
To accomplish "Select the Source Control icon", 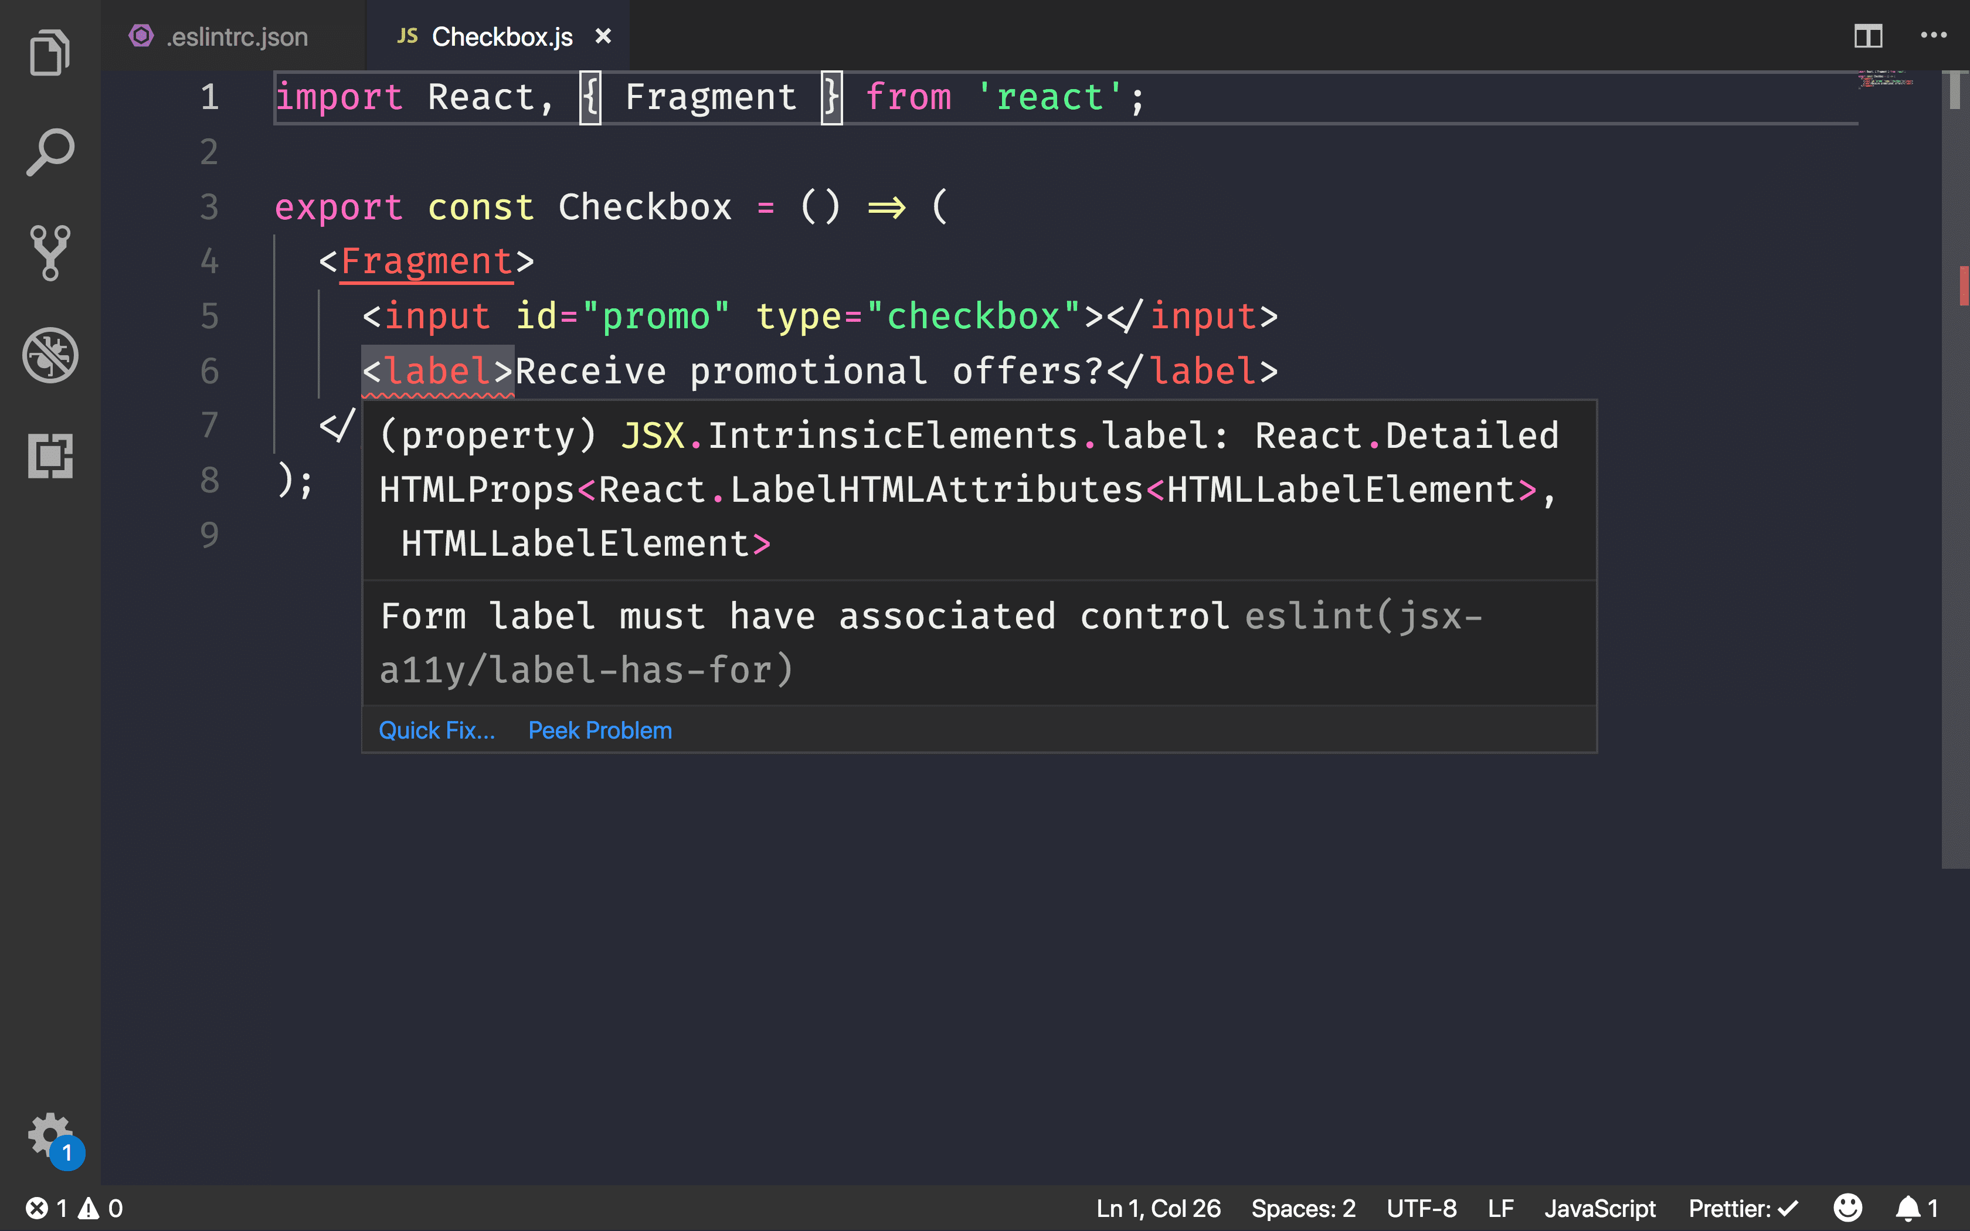I will [x=50, y=254].
